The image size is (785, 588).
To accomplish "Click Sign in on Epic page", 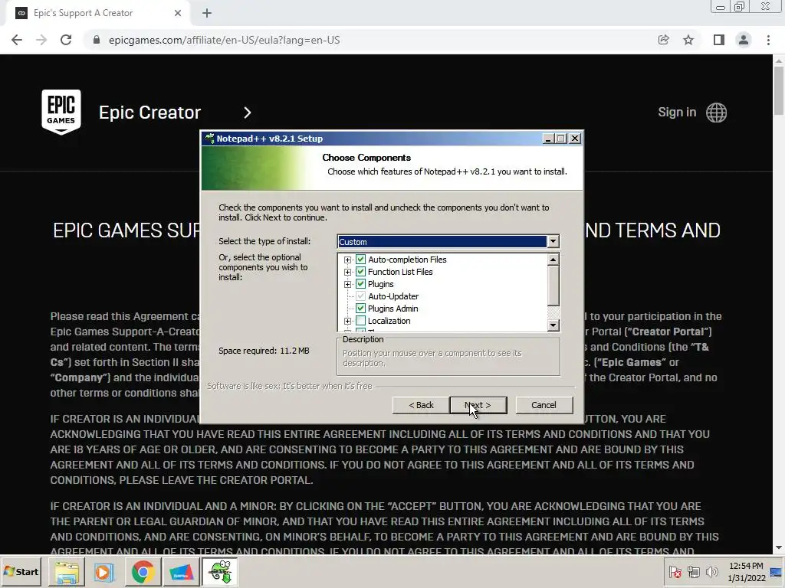I will pyautogui.click(x=677, y=112).
